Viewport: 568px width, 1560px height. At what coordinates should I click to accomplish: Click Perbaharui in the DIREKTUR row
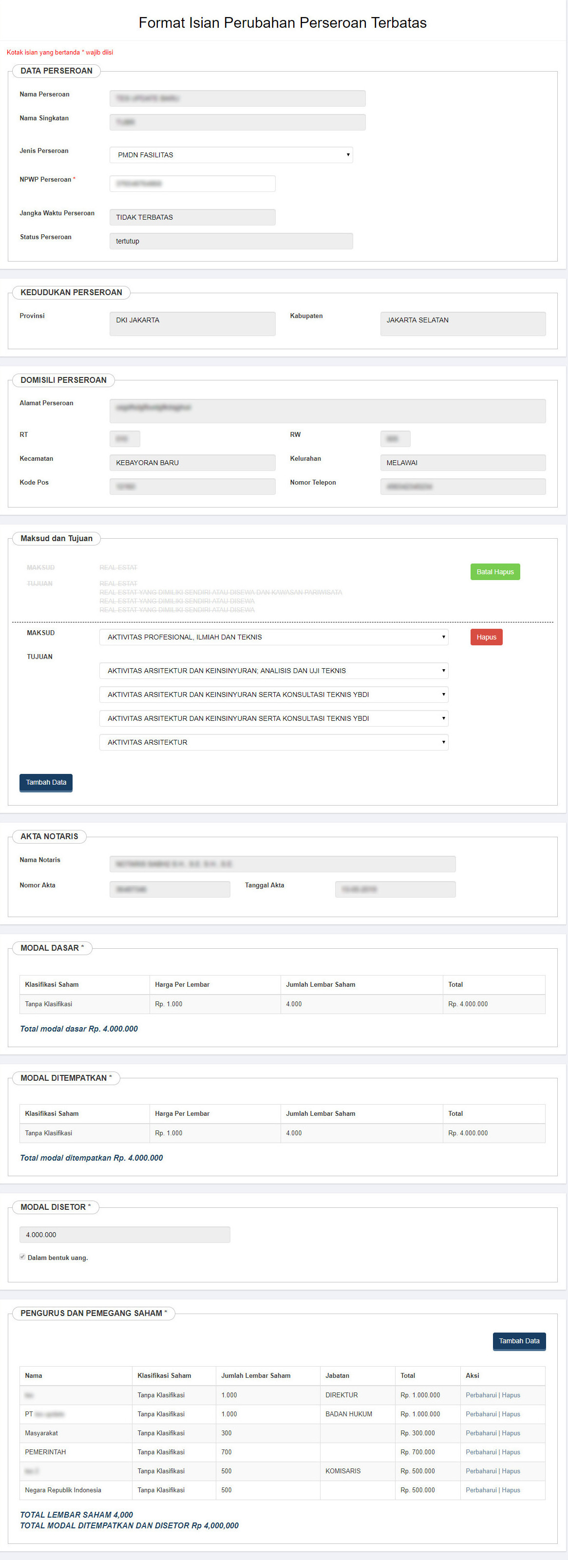pyautogui.click(x=481, y=1395)
